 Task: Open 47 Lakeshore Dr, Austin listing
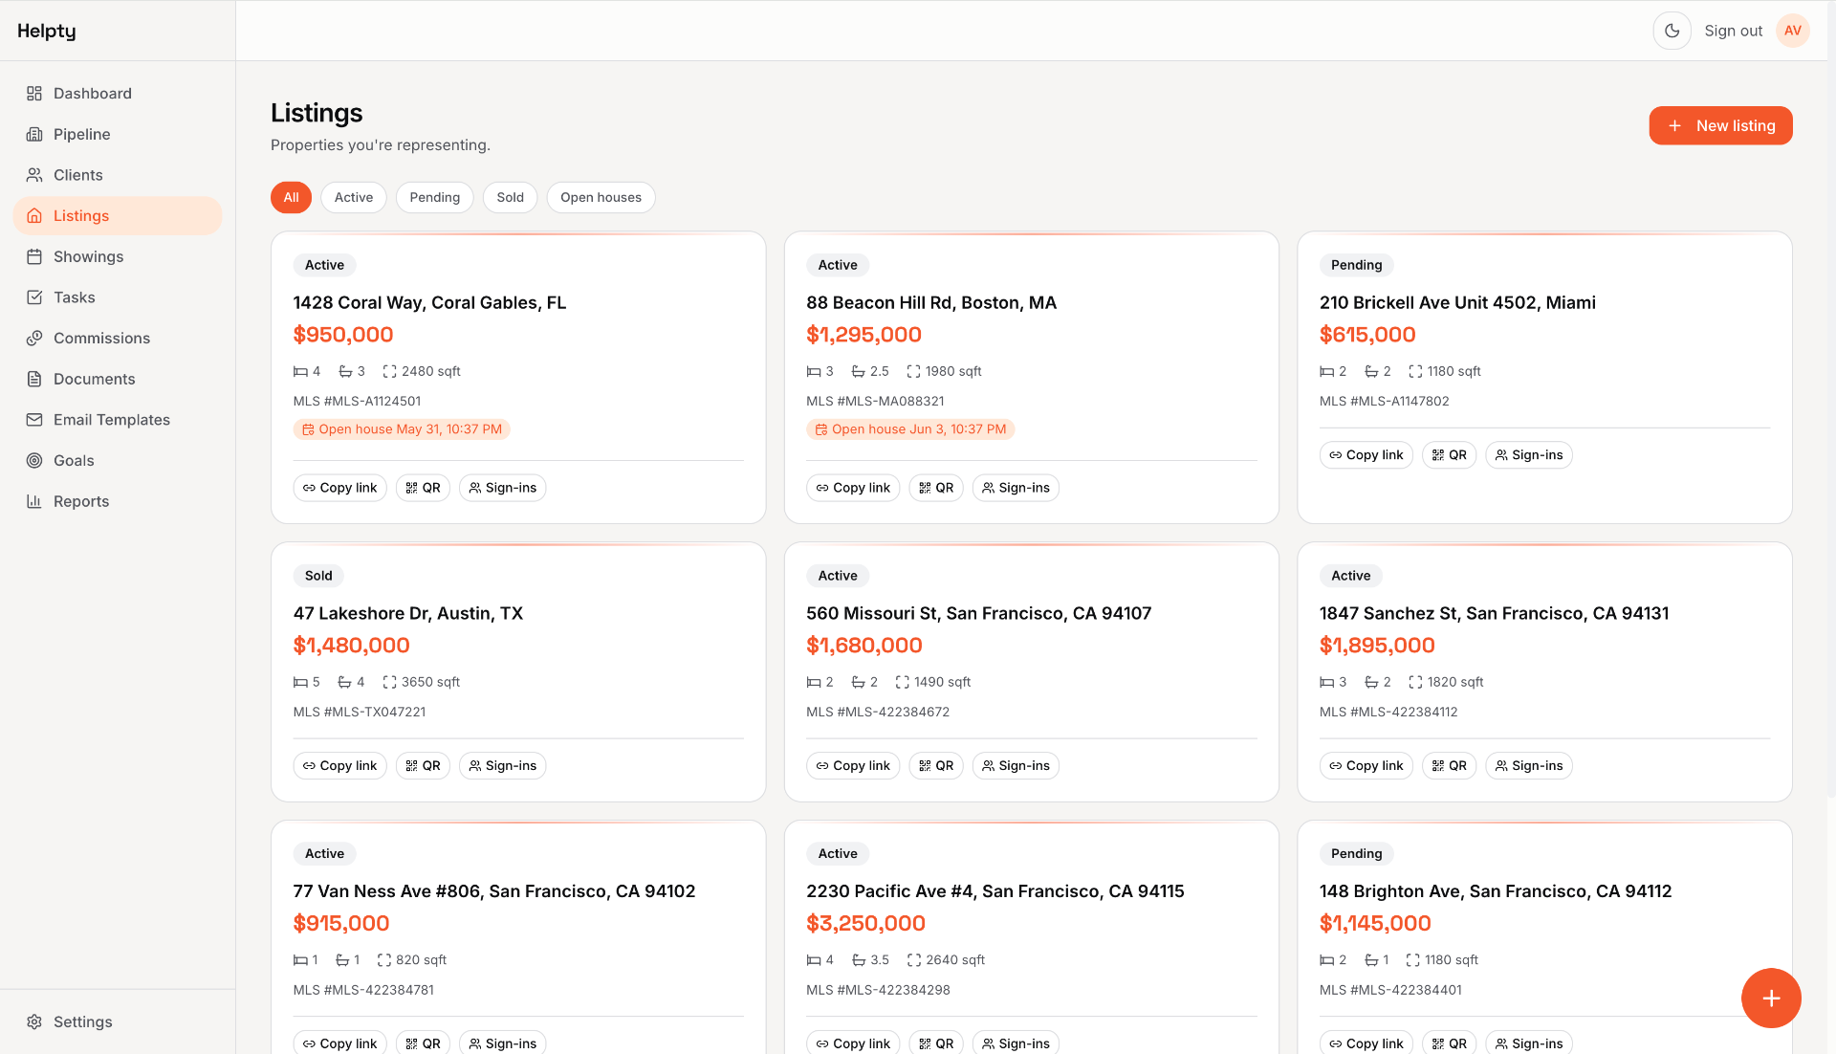pyautogui.click(x=408, y=614)
